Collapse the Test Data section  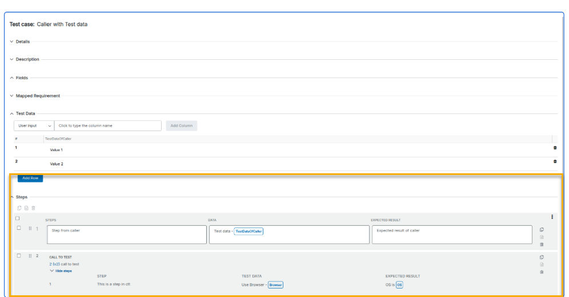click(x=23, y=113)
